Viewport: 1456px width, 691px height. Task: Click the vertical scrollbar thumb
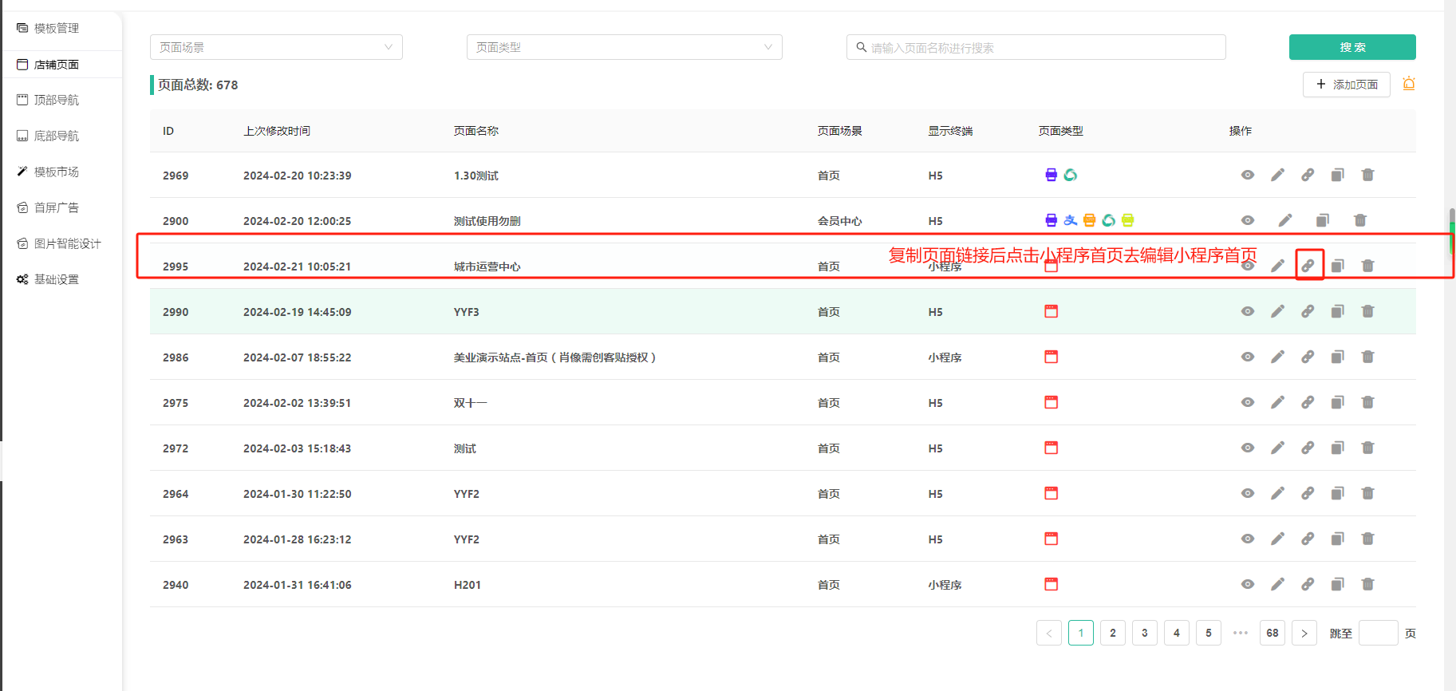point(1451,231)
